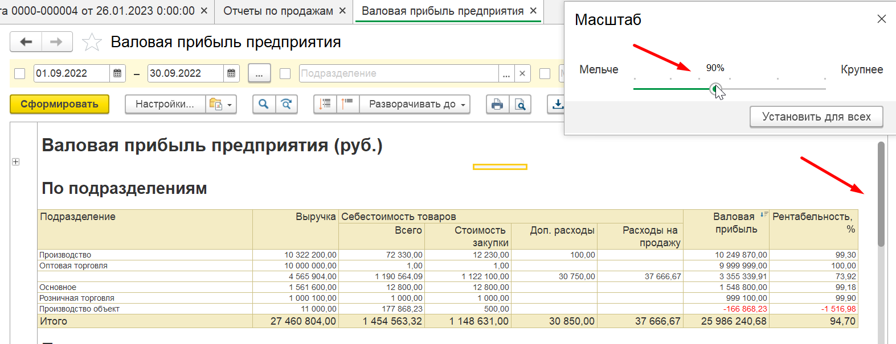Screen dimensions: 896x344
Task: Open calendar picker for start date 01.09.2022
Action: (117, 73)
